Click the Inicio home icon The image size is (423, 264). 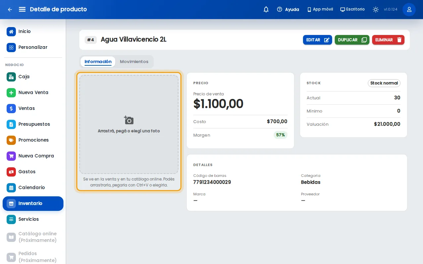pos(11,32)
